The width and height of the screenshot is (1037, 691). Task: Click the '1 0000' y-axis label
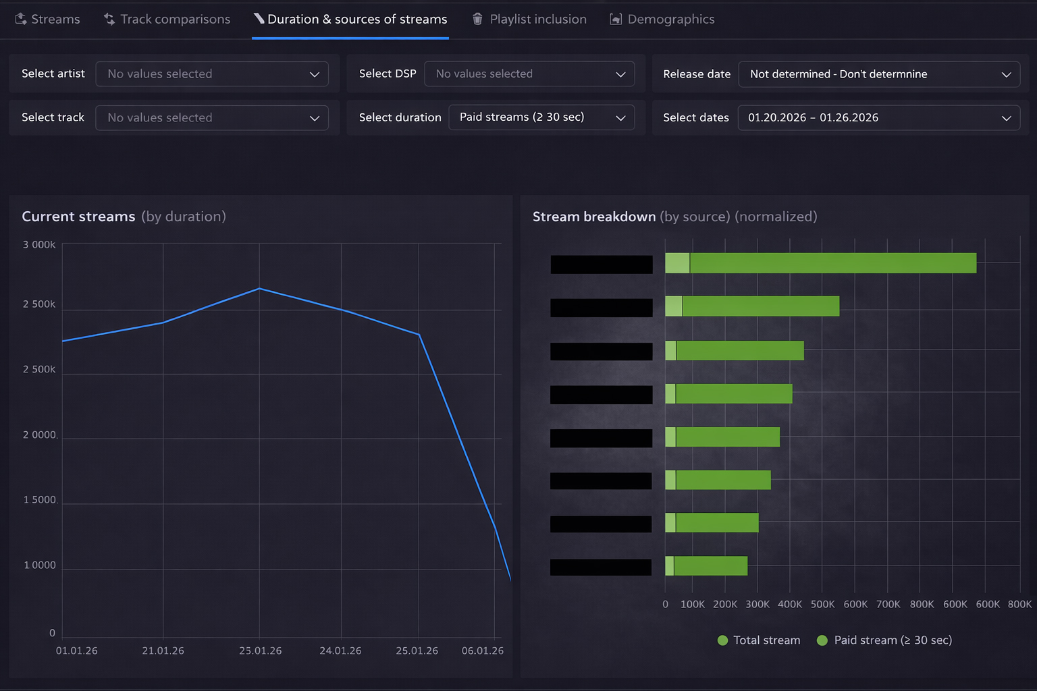(x=40, y=565)
